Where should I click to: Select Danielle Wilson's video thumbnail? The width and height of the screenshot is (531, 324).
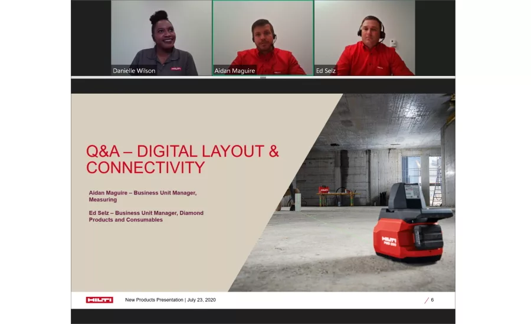coord(161,38)
